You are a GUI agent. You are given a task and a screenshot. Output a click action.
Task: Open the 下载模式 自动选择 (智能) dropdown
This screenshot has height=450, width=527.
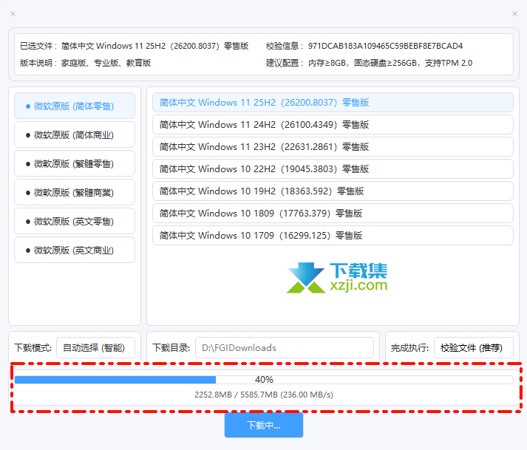95,348
